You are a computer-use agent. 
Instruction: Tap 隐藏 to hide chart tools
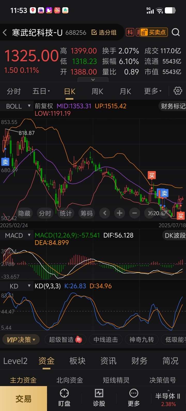[x=24, y=213]
